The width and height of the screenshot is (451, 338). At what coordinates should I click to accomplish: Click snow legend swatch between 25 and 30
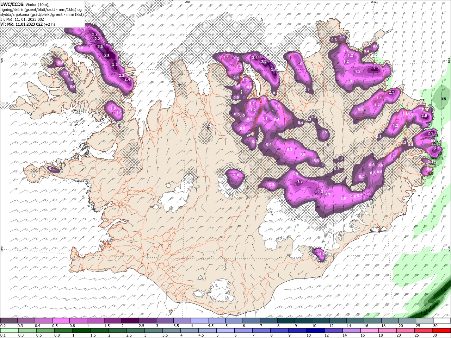click(x=425, y=321)
